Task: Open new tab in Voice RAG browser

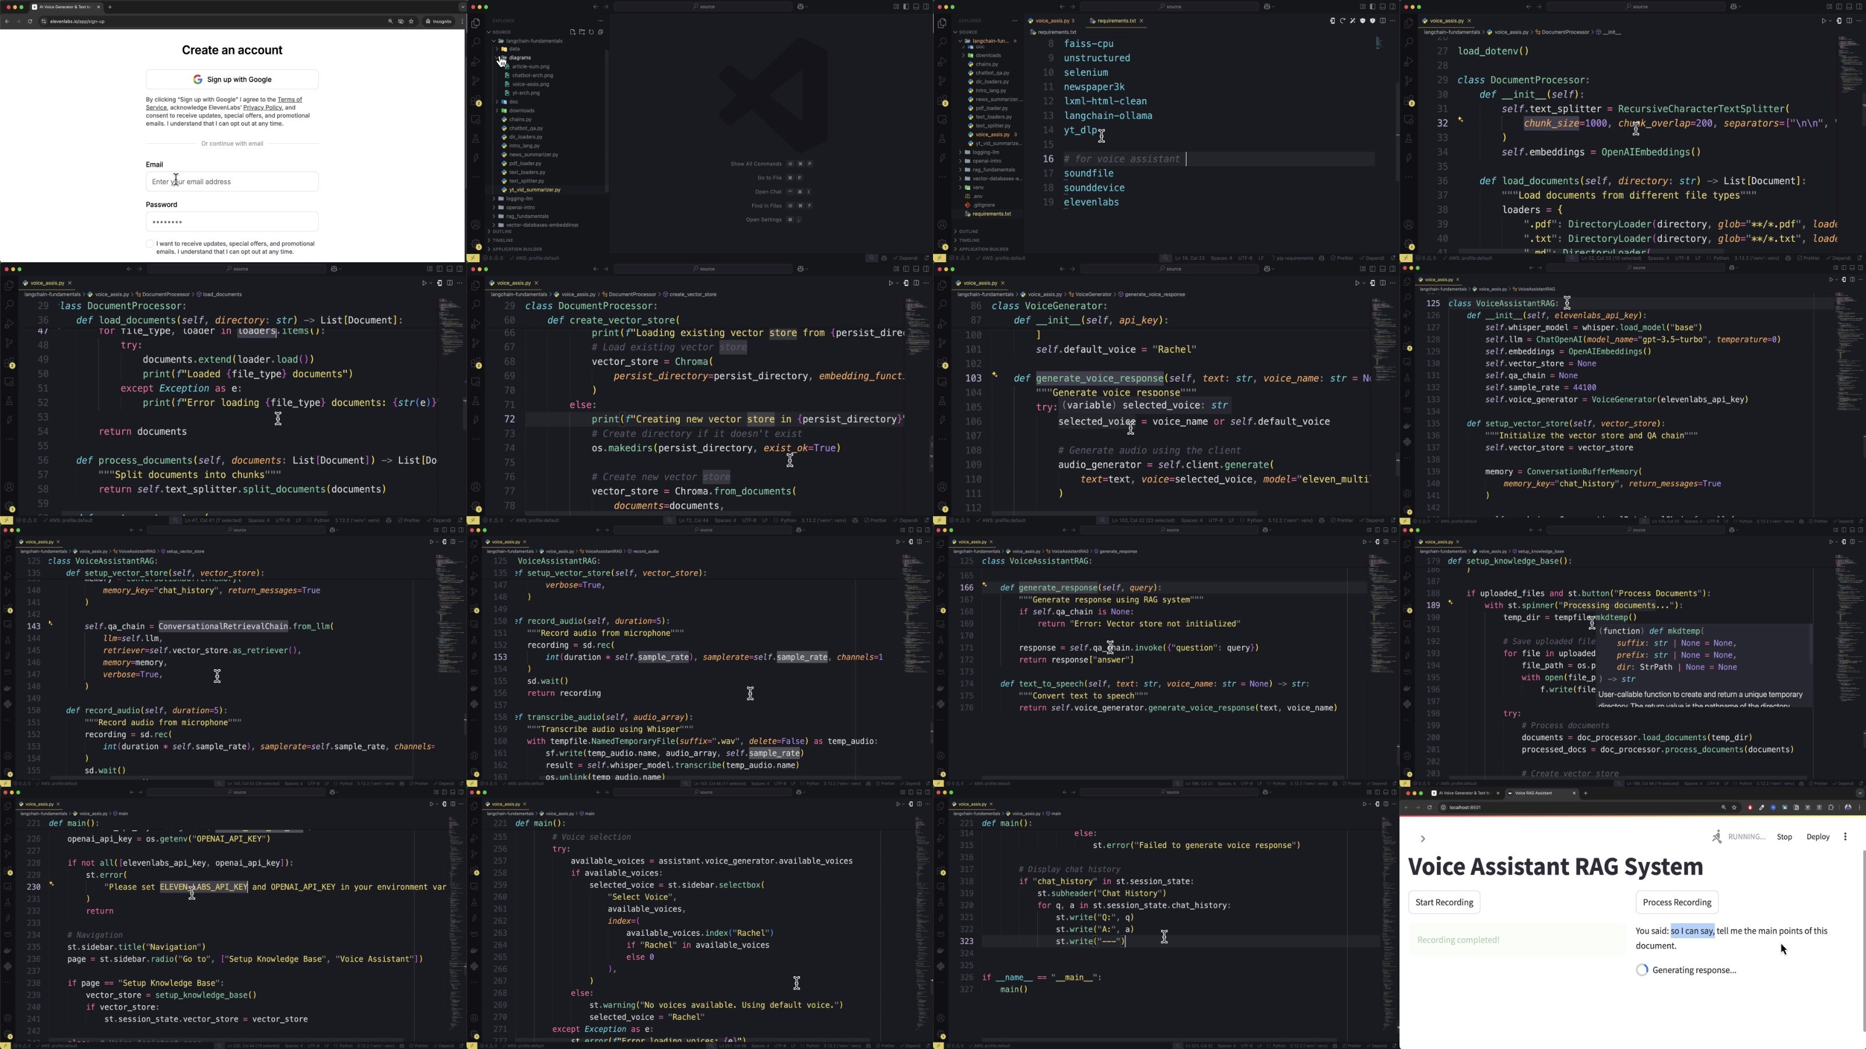Action: (1586, 793)
